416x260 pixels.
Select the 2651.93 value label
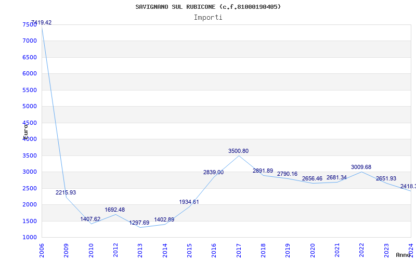point(386,178)
